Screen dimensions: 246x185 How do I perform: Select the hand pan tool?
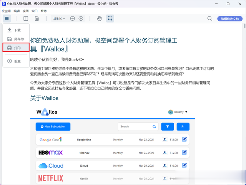click(99, 18)
